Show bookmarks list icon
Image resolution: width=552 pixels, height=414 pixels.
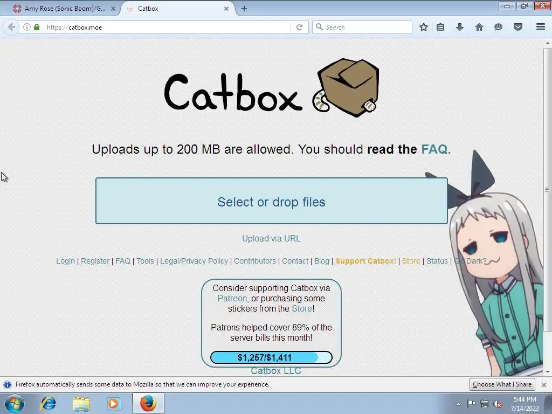(x=440, y=27)
